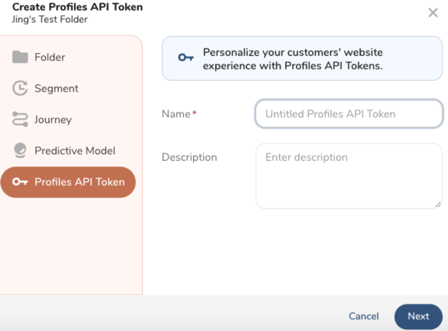The width and height of the screenshot is (448, 331).
Task: Click the folder icon in the sidebar
Action: [20, 57]
